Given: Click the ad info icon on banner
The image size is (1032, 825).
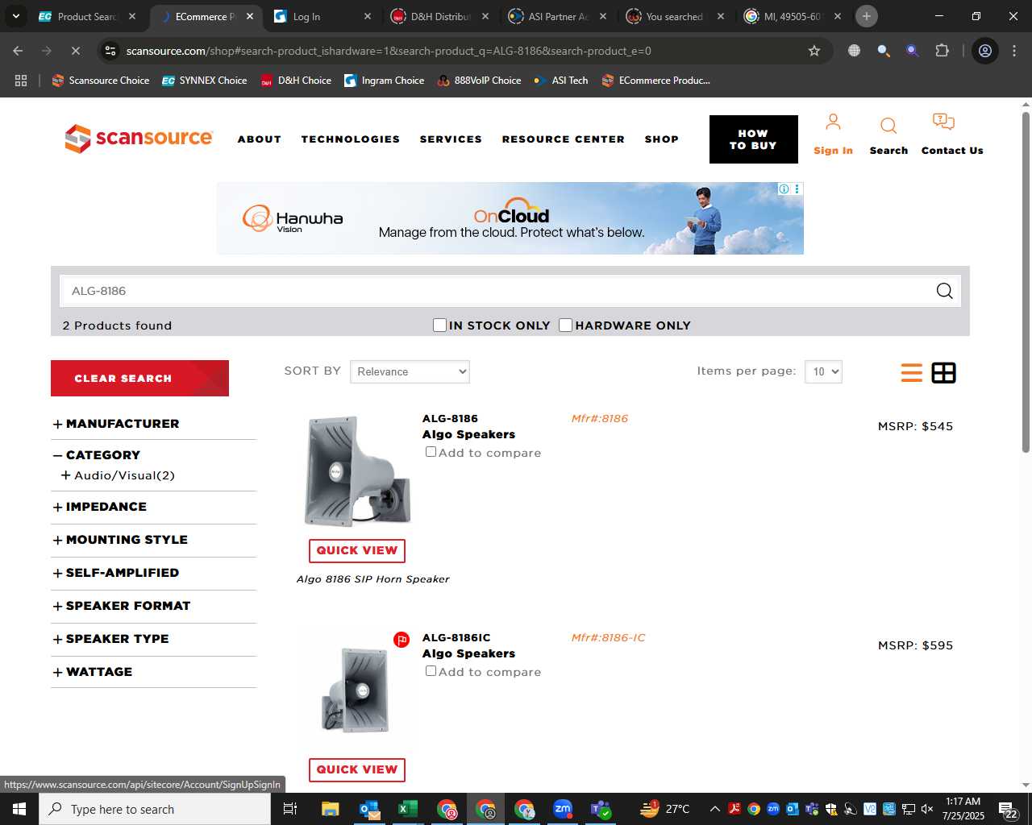Looking at the screenshot, I should [784, 189].
